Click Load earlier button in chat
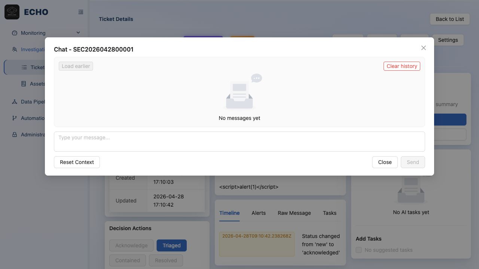 coord(76,66)
